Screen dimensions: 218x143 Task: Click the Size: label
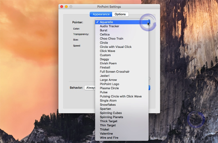coord(76,40)
